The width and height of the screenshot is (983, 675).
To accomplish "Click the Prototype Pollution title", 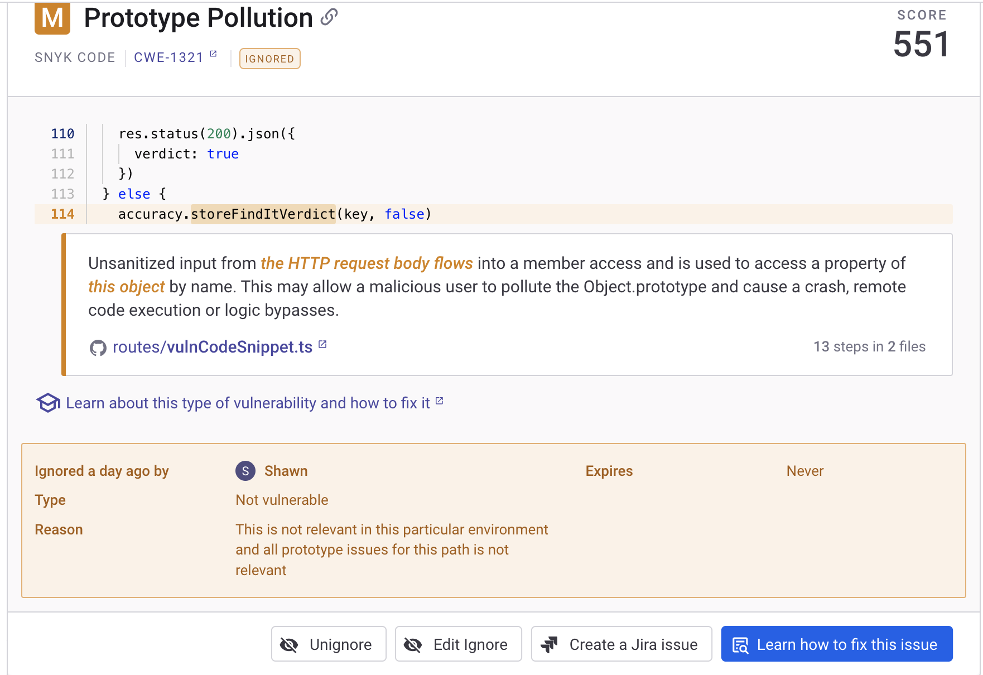I will [x=198, y=18].
